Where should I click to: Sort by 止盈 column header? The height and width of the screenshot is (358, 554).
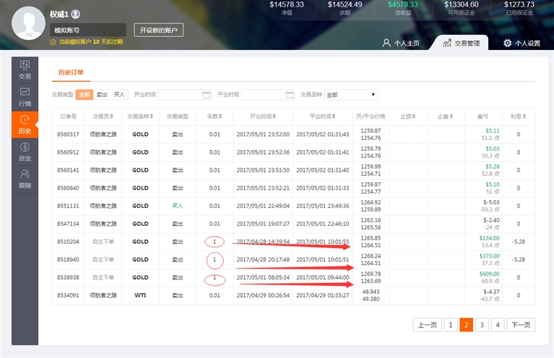[445, 116]
